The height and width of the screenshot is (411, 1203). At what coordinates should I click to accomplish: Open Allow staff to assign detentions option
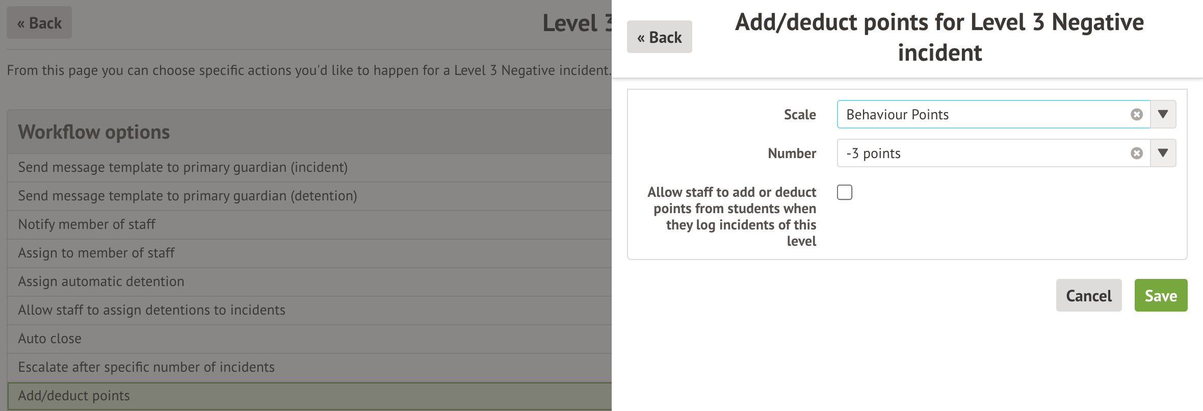point(152,311)
